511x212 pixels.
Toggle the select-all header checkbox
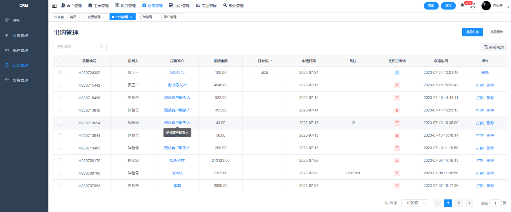(60, 61)
